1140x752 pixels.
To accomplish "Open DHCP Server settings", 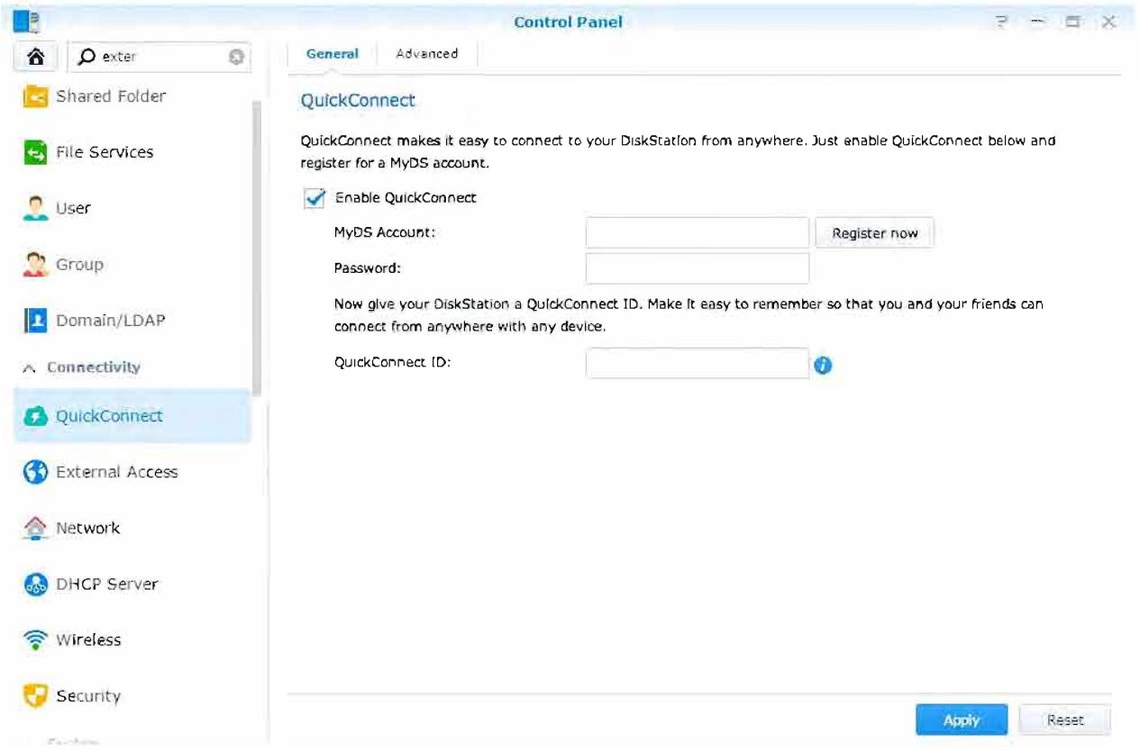I will click(132, 584).
